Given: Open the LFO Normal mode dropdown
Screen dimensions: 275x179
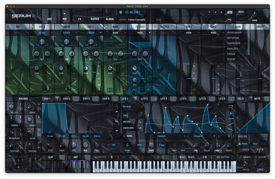Looking at the screenshot, I should click(132, 107).
